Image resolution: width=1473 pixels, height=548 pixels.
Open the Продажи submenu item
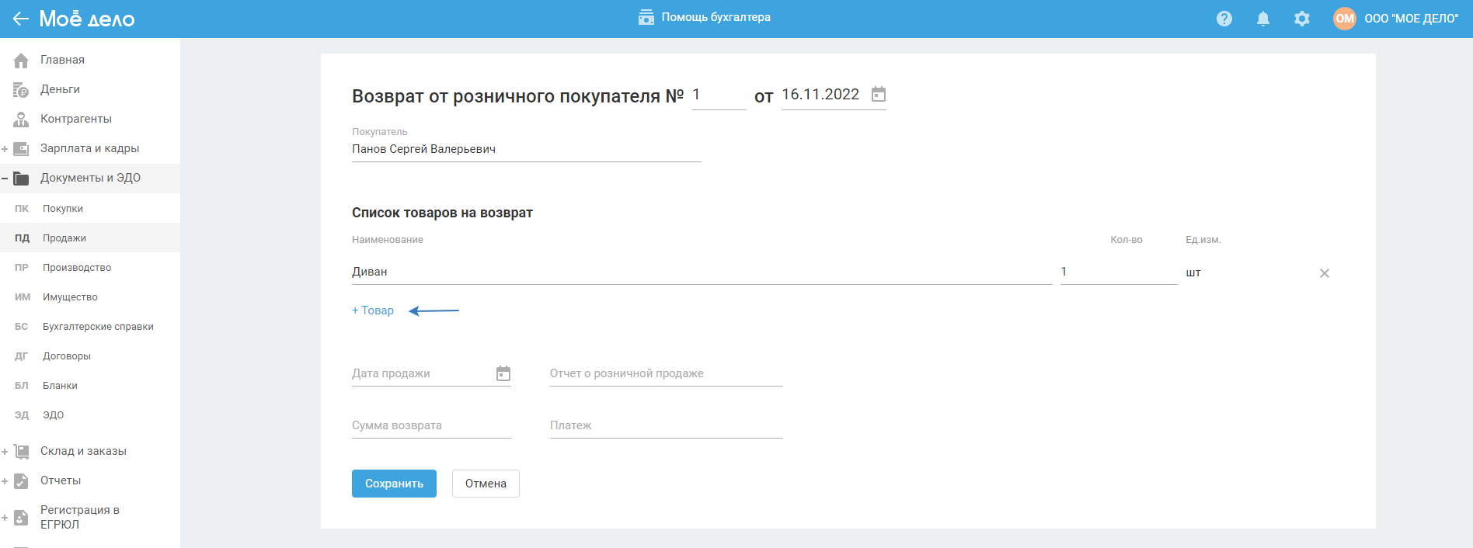pos(64,238)
